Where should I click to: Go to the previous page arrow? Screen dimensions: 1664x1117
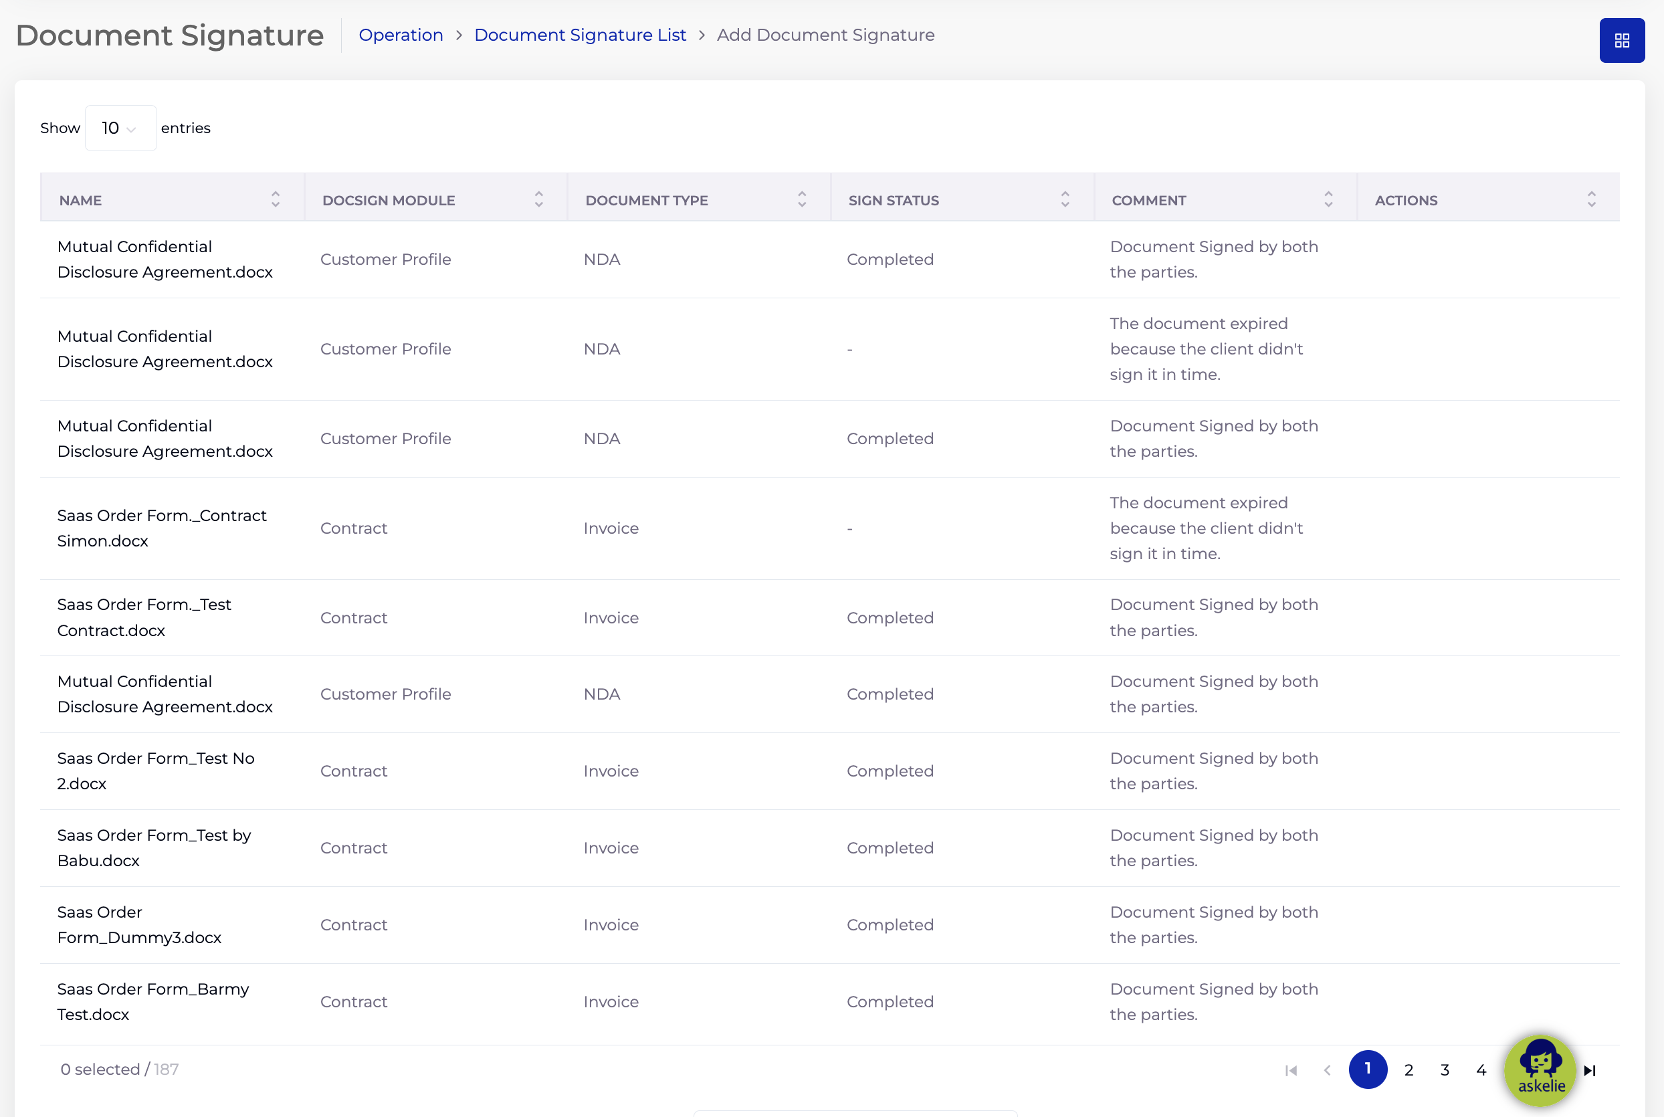1327,1070
